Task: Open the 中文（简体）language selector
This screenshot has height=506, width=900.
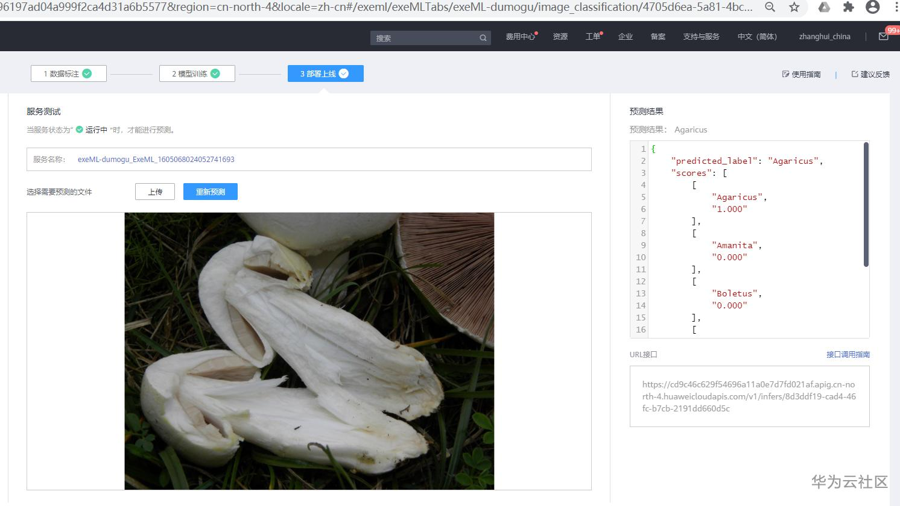Action: 756,36
